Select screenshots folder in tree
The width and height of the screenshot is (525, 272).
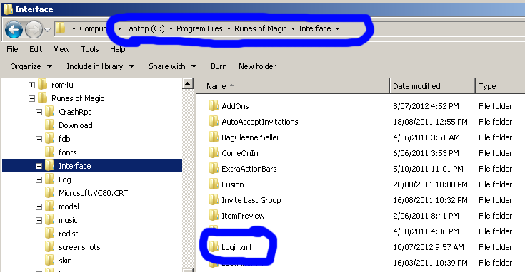[79, 247]
